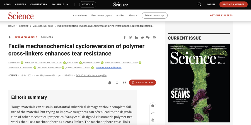Image resolution: width=251 pixels, height=125 pixels.
Task: Email this article using envelope icon
Action: pyautogui.click(x=154, y=37)
